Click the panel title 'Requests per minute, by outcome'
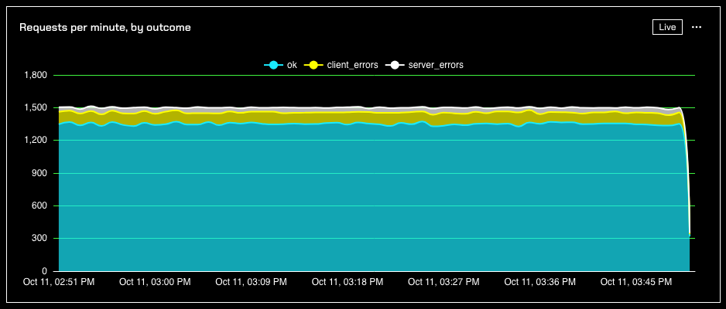The height and width of the screenshot is (309, 726). tap(105, 27)
